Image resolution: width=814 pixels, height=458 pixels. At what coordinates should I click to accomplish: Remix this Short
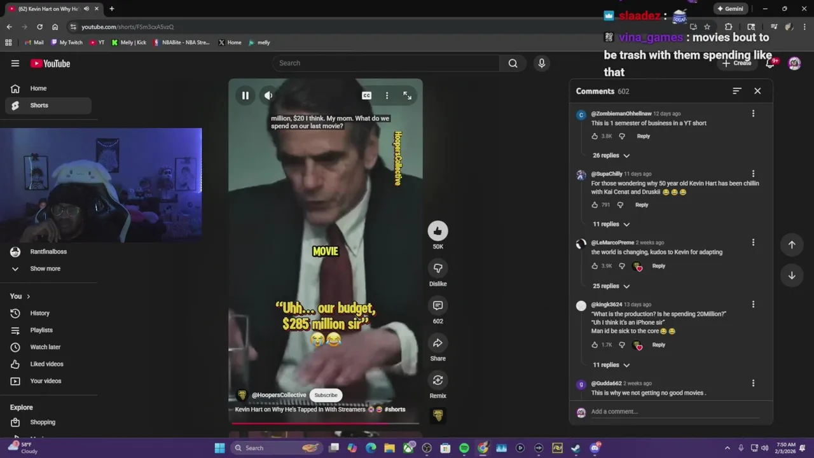coord(438,380)
